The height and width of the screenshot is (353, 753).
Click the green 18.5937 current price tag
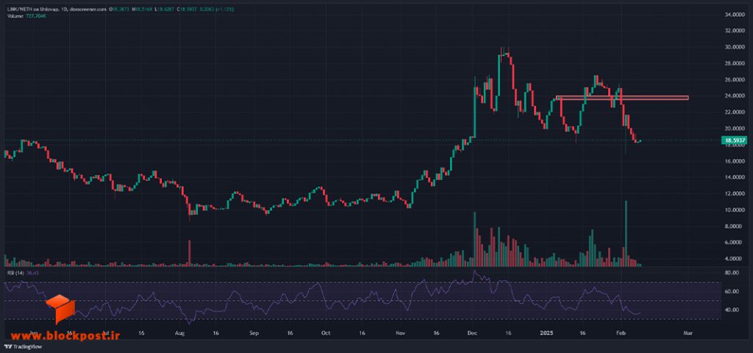coord(734,140)
